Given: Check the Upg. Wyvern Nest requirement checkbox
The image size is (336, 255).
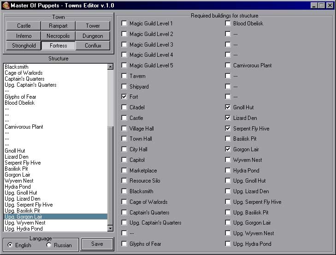Looking at the screenshot, I should click(228, 233).
